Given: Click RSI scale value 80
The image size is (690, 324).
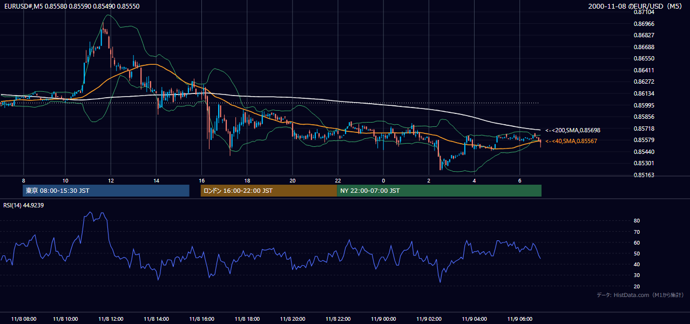Looking at the screenshot, I should tap(637, 221).
